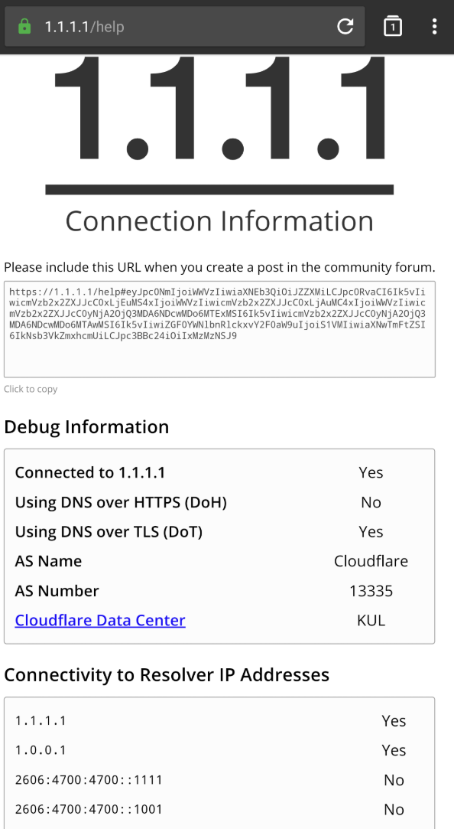Tap the 'Using DNS over HTTPS (DoH)' row
The height and width of the screenshot is (829, 454).
pyautogui.click(x=219, y=501)
